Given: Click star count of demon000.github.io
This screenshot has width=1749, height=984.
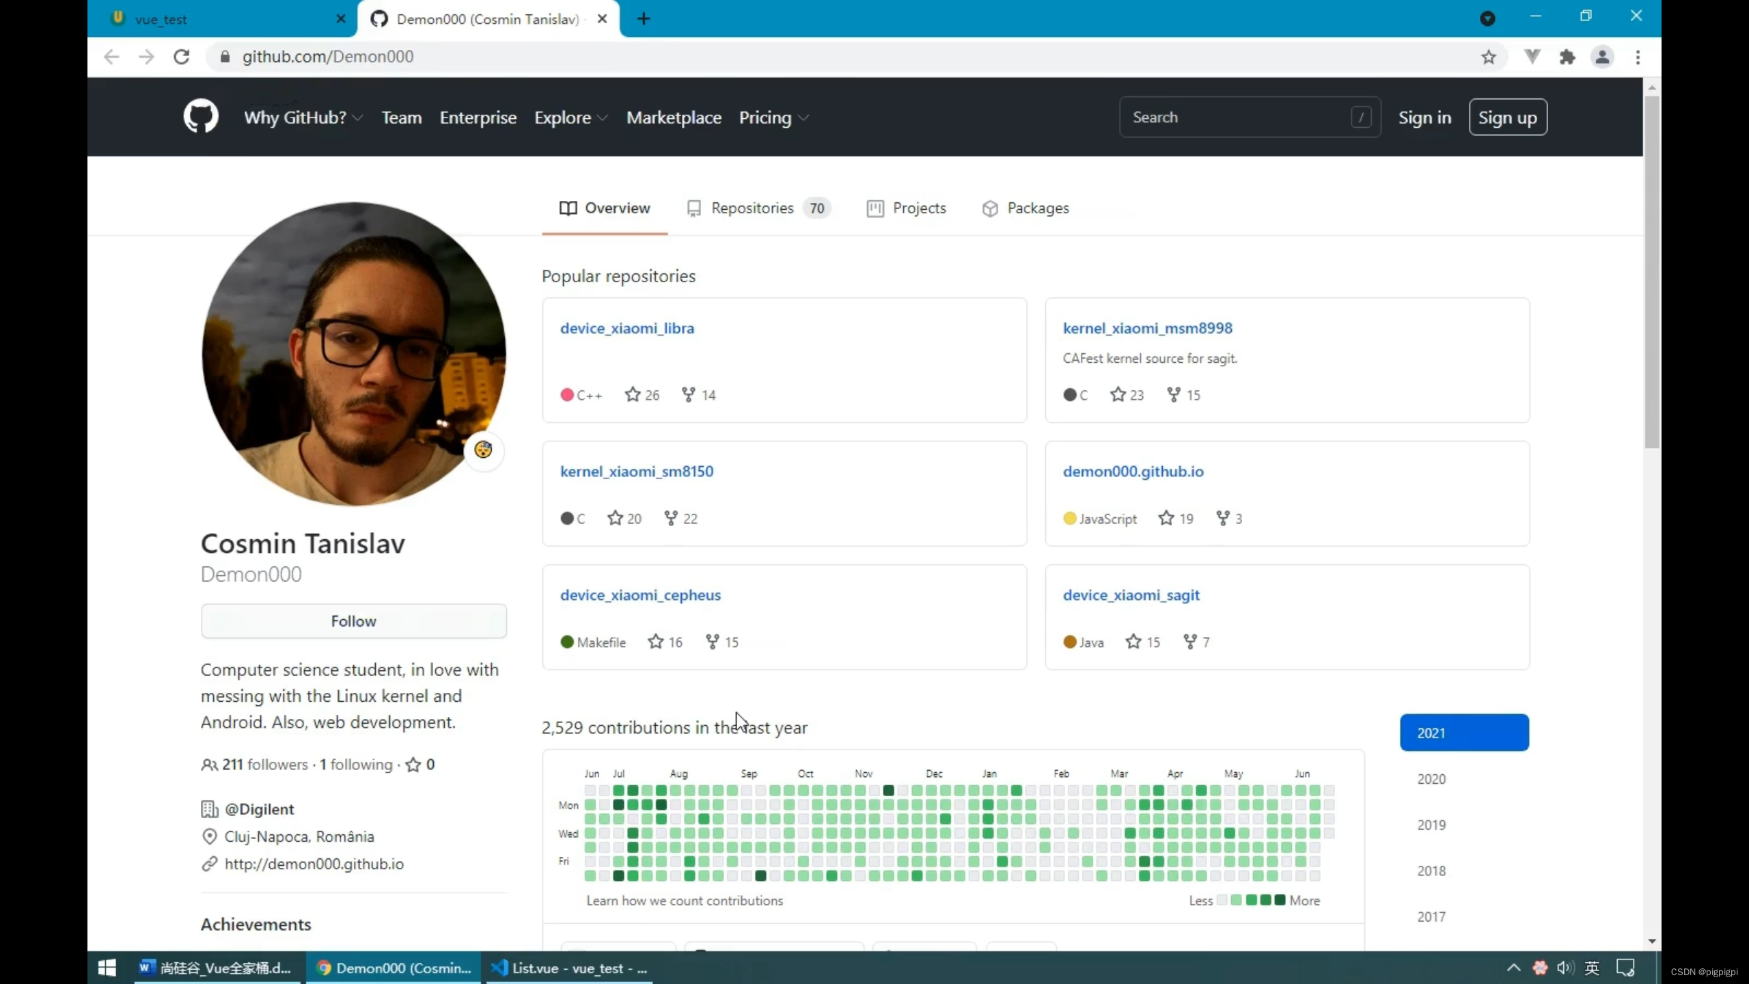Looking at the screenshot, I should pyautogui.click(x=1176, y=519).
